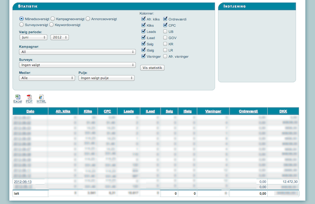Open the Medier dropdown
Image resolution: width=315 pixels, height=204 pixels.
pos(47,78)
